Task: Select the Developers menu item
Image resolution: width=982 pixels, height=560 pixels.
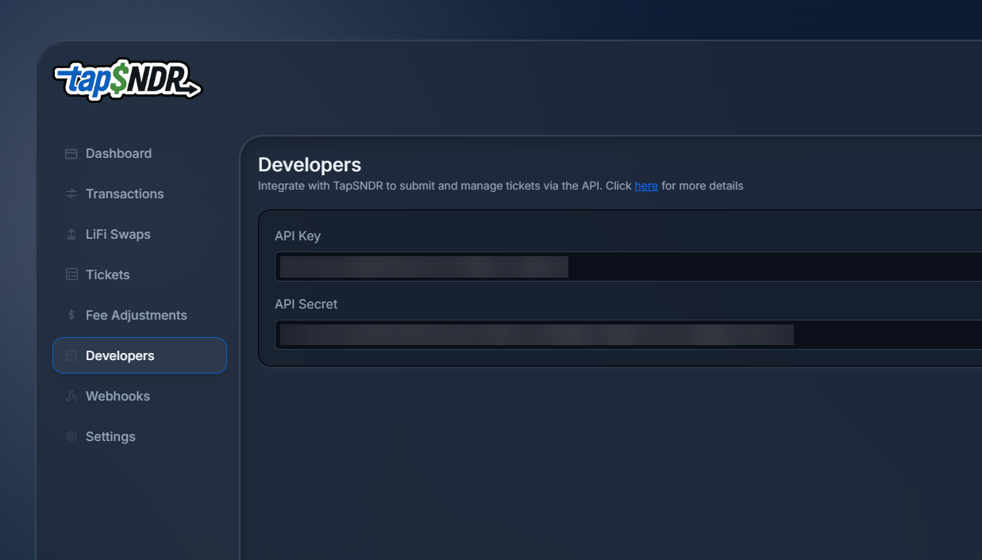Action: 140,355
